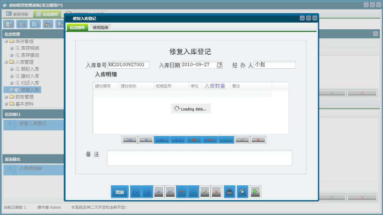Screen dimensions: 383x215
Task: Select 归还入库 in the tree
Action: (x=30, y=83)
